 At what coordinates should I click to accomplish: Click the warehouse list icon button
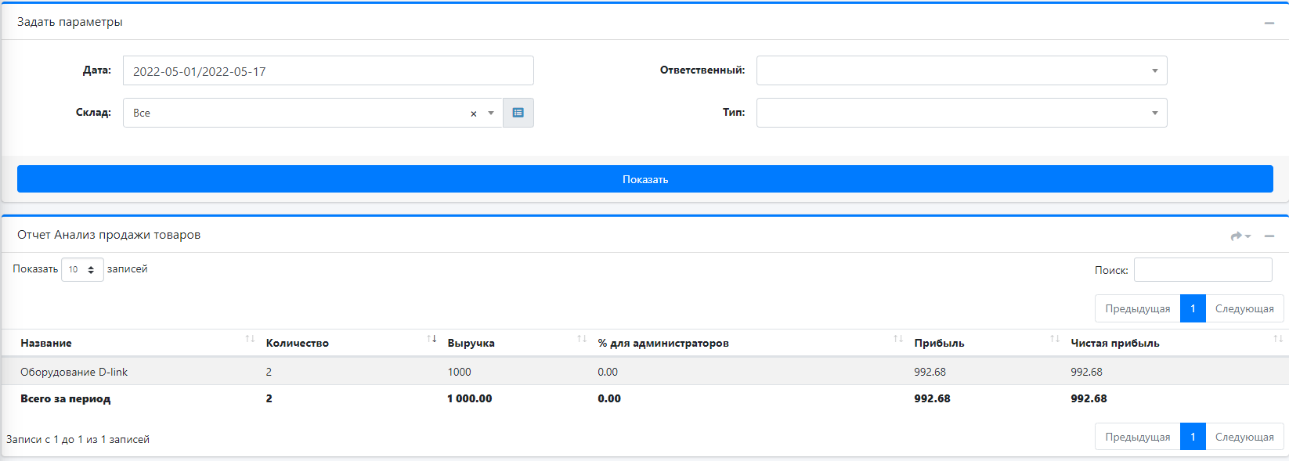coord(518,113)
